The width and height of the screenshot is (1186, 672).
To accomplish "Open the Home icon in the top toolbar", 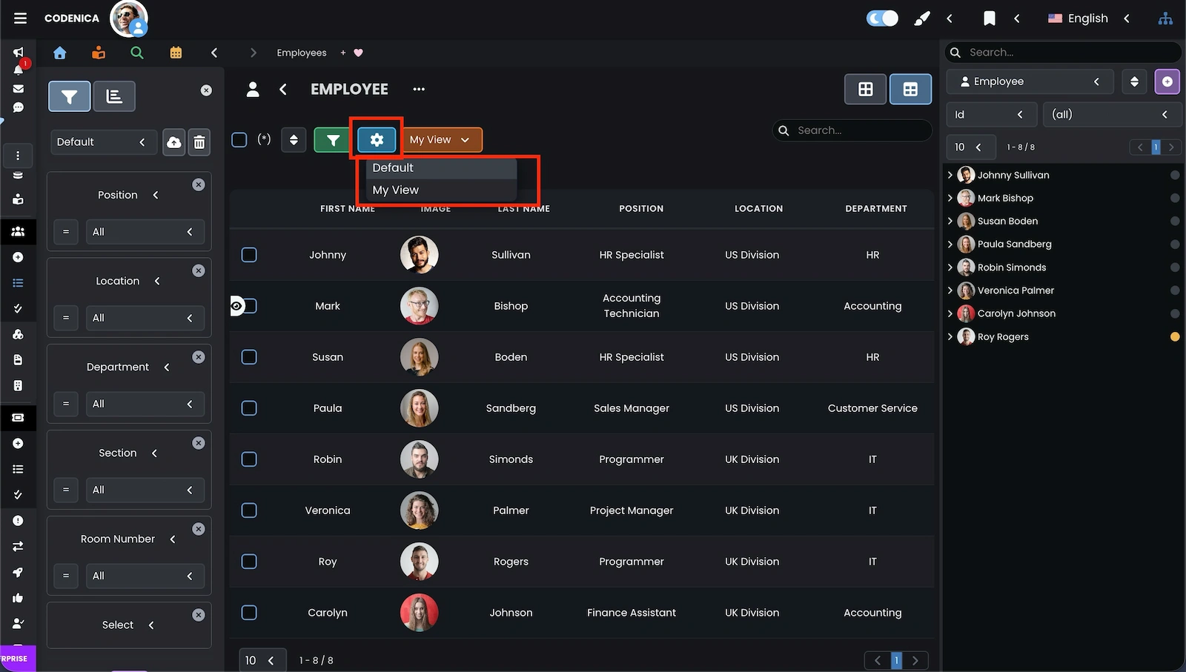I will (59, 53).
